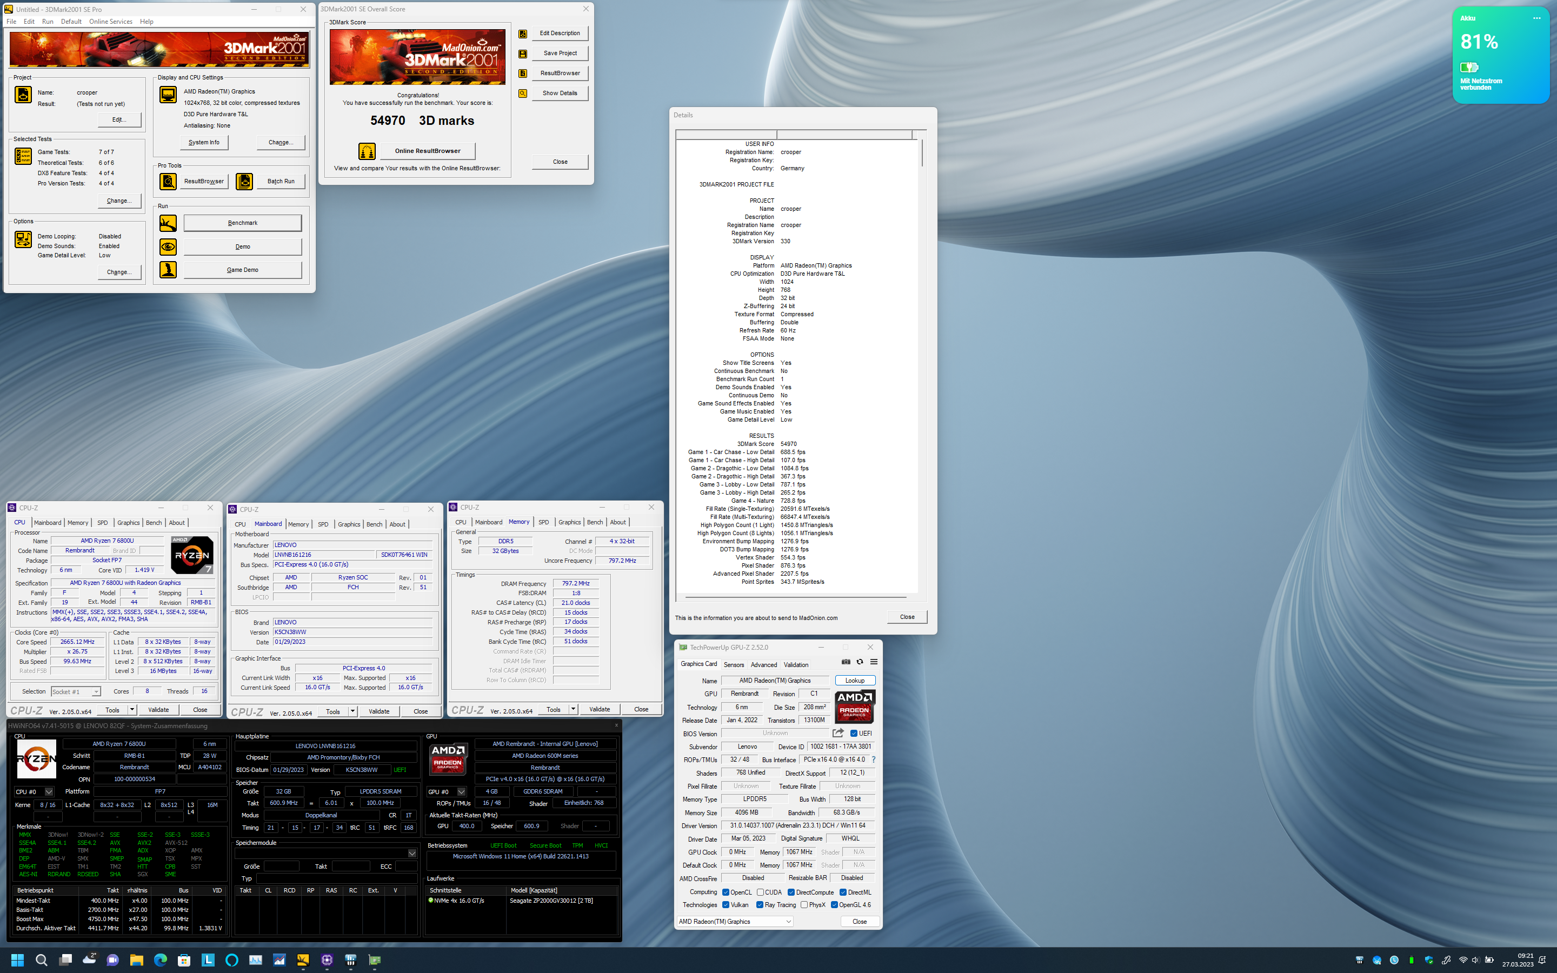The width and height of the screenshot is (1557, 973).
Task: Open the Socket #1 selection dropdown in CPU-Z
Action: coord(76,692)
